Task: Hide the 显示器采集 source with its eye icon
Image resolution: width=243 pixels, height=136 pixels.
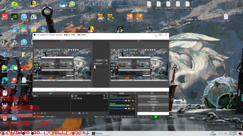Action: click(x=104, y=98)
